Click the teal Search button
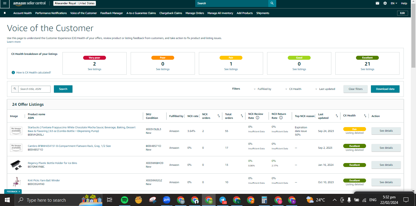This screenshot has height=206, width=416. click(63, 89)
